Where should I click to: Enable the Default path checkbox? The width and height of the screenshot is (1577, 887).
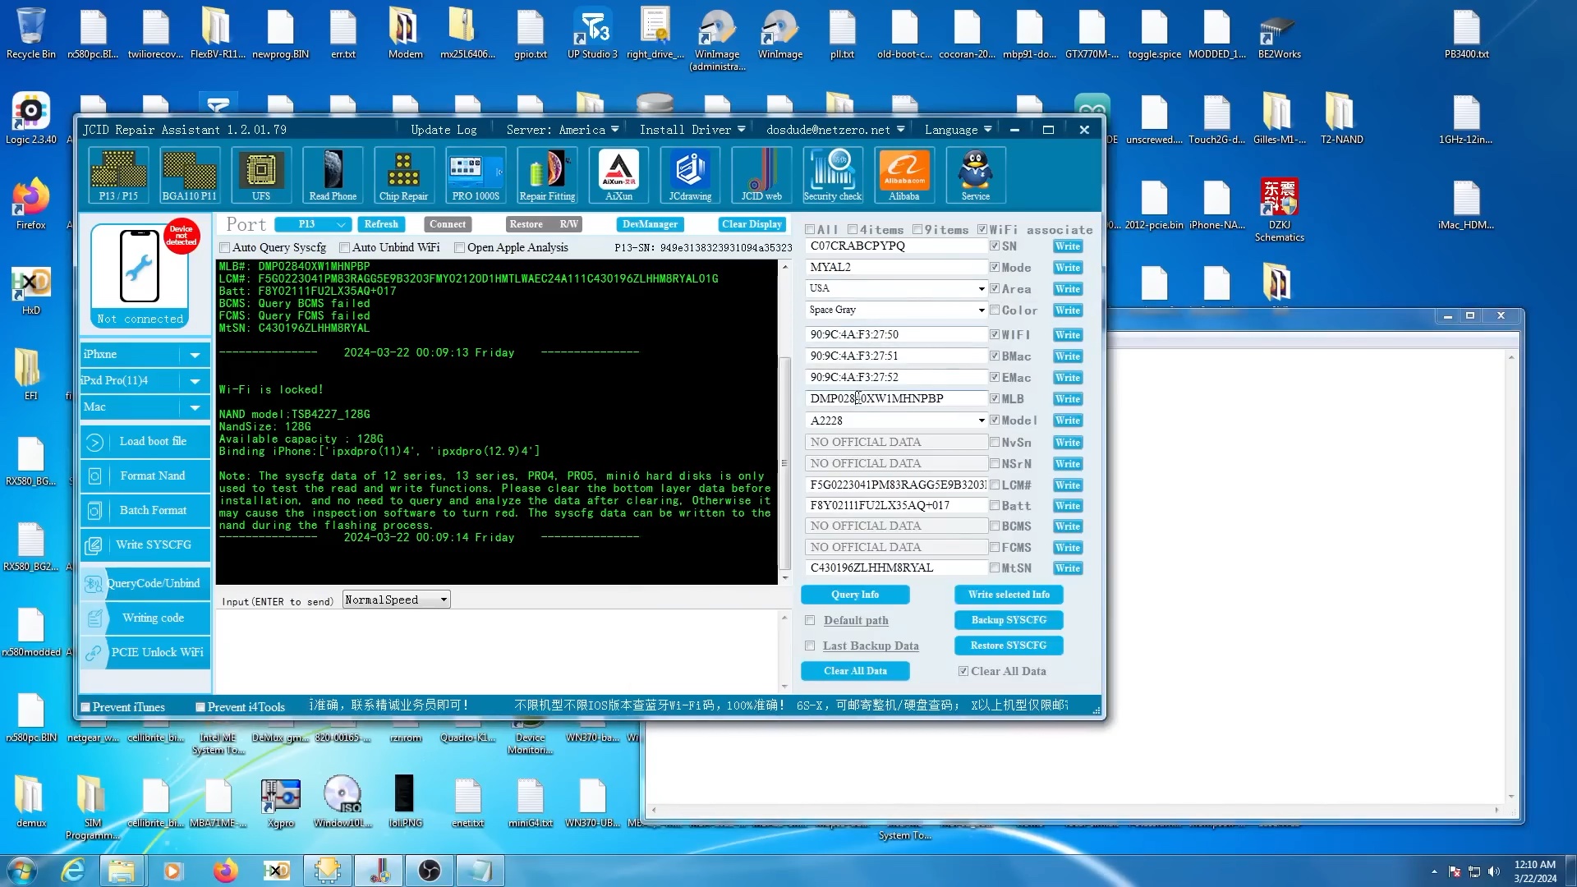tap(810, 621)
